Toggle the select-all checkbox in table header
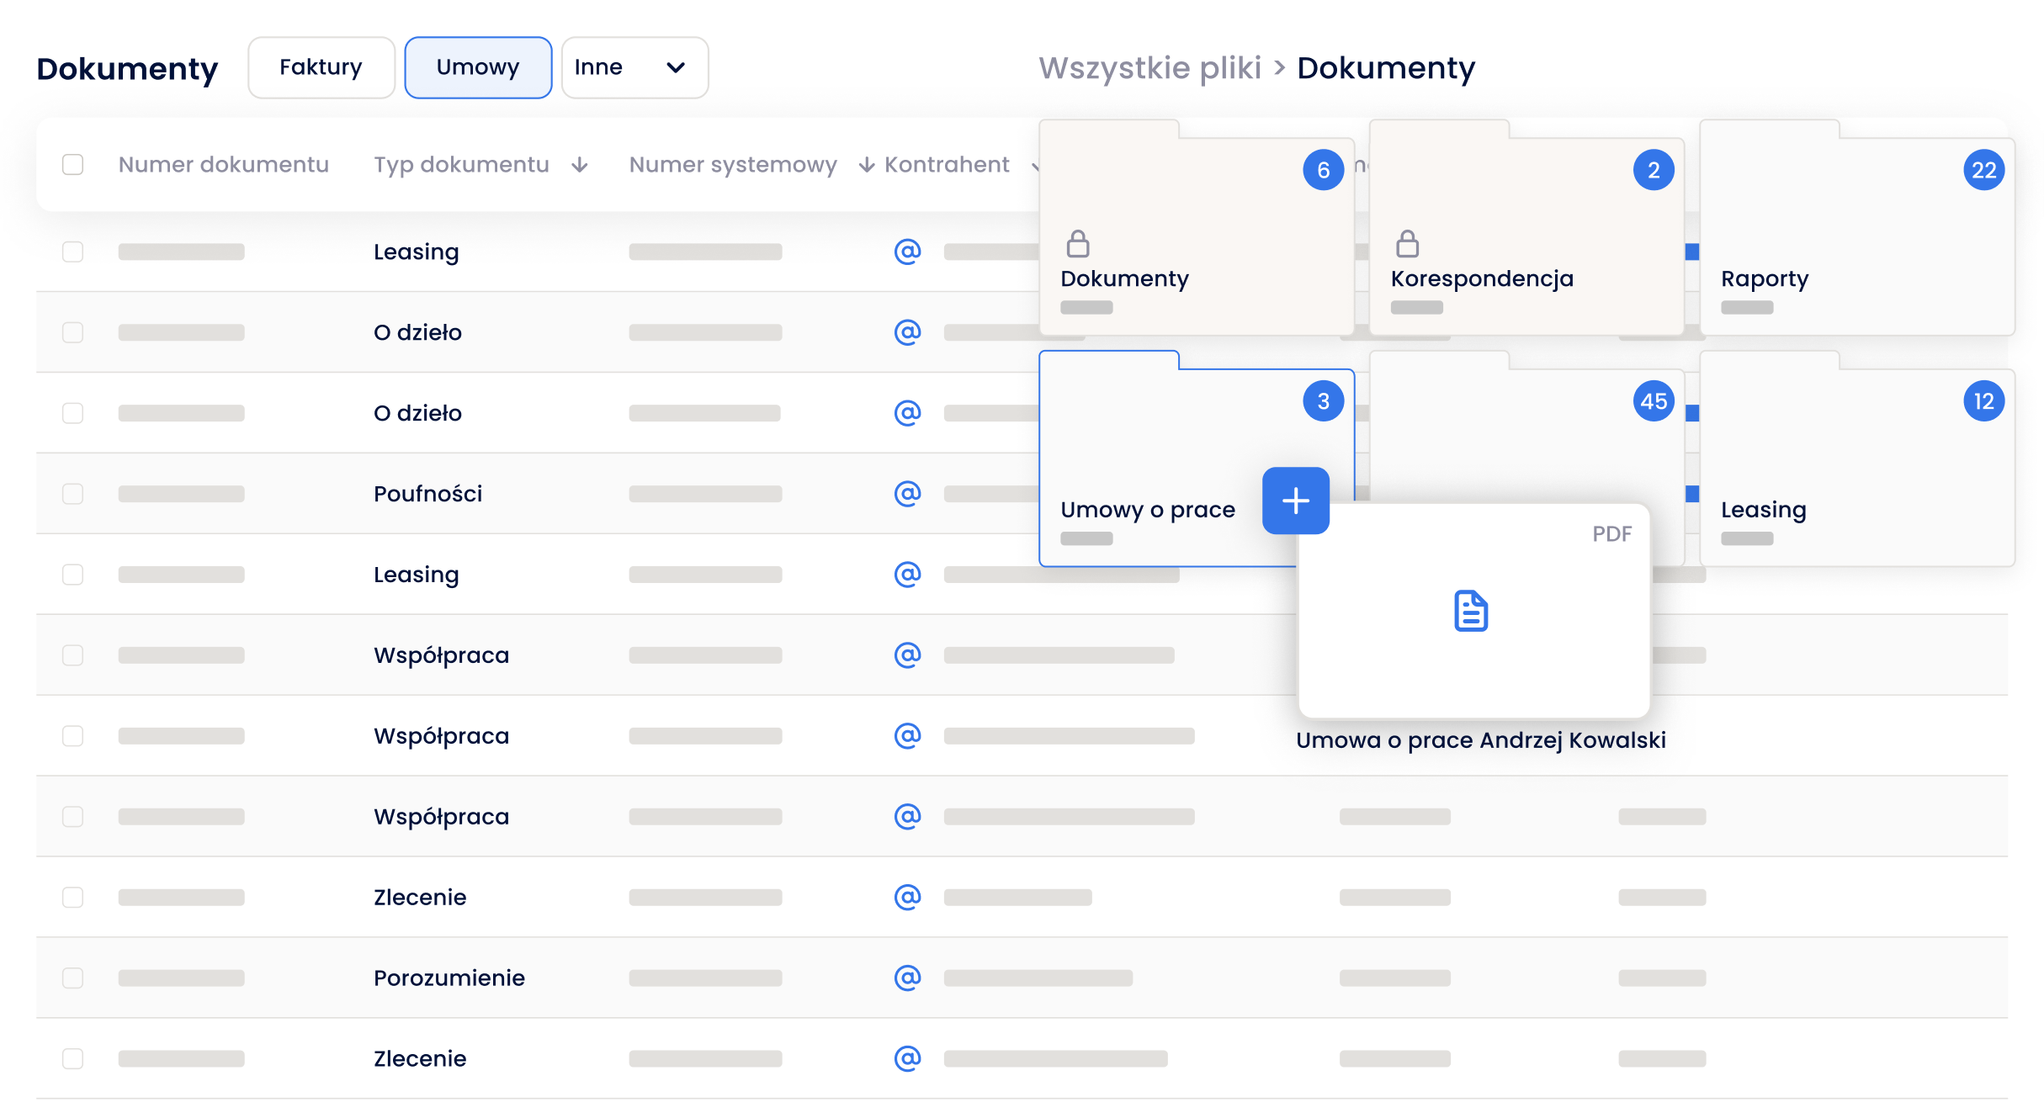 [73, 164]
